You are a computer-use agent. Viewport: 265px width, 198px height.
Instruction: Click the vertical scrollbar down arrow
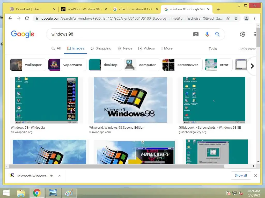coord(258,162)
